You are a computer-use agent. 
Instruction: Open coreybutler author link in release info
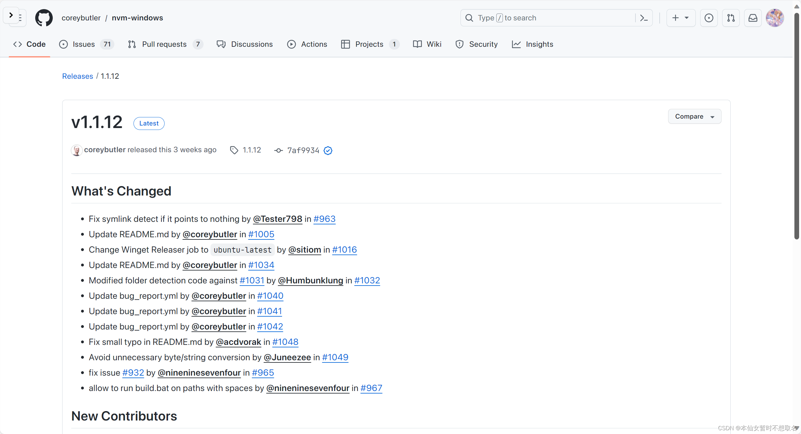click(x=105, y=150)
